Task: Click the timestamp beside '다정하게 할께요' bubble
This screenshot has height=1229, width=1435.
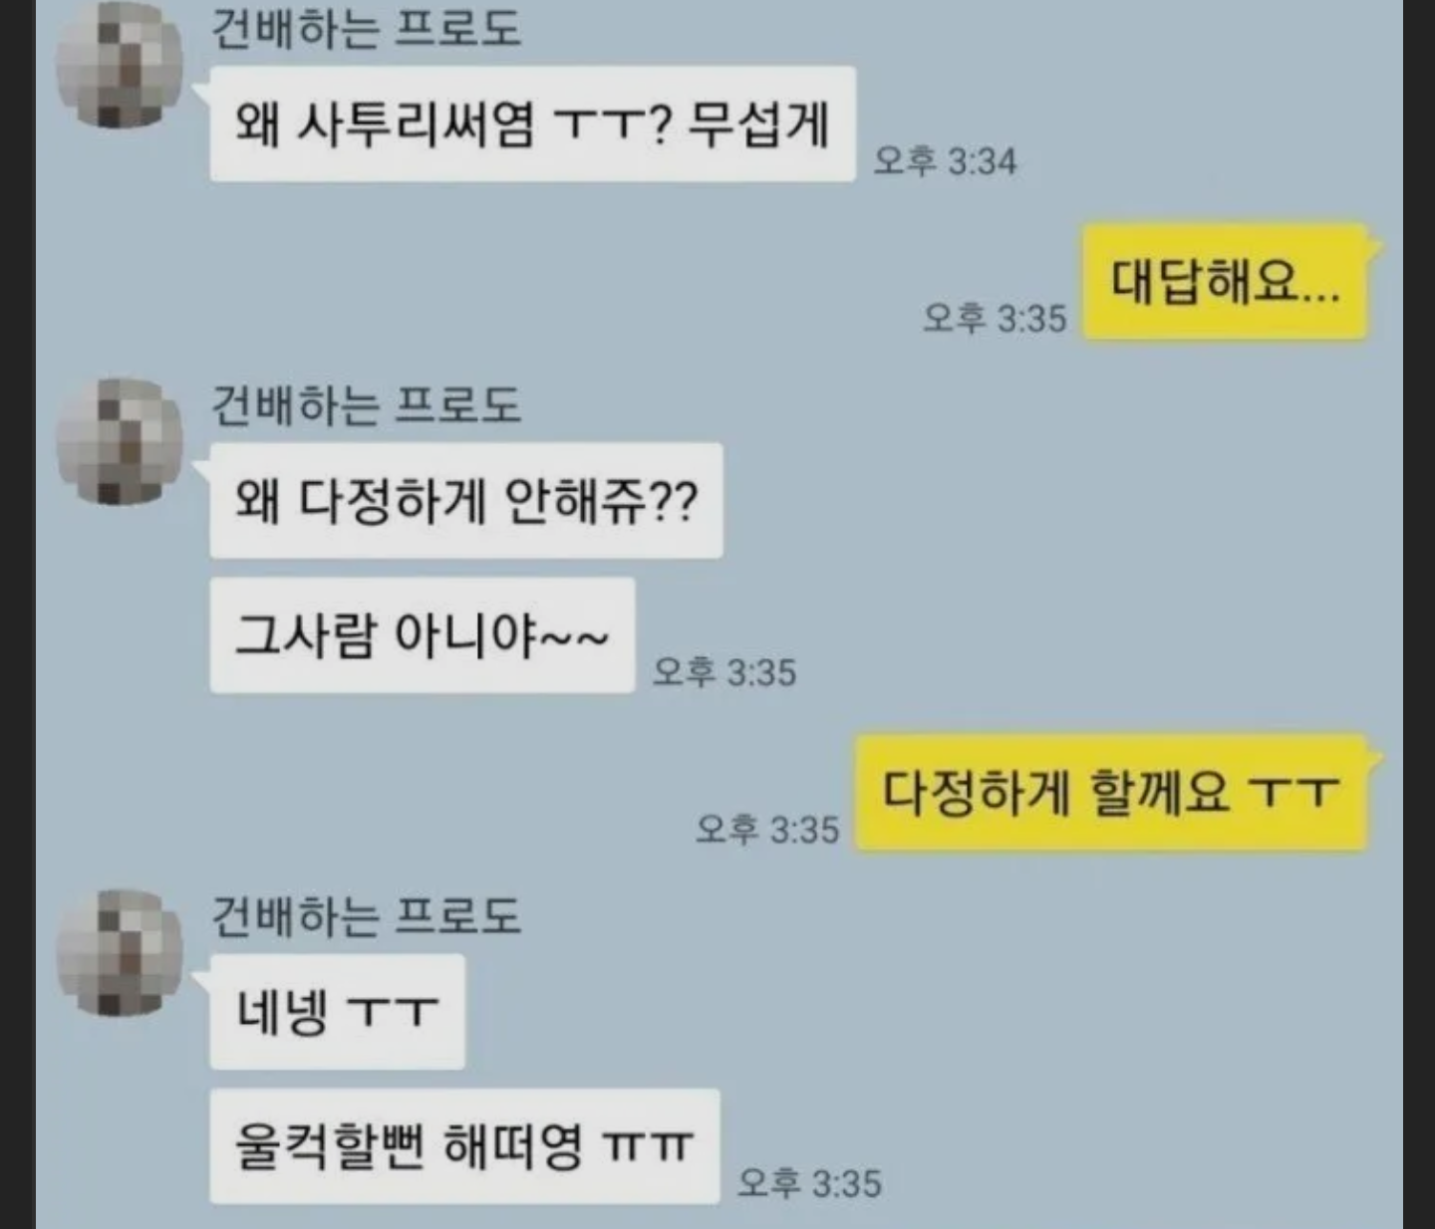Action: click(x=767, y=829)
